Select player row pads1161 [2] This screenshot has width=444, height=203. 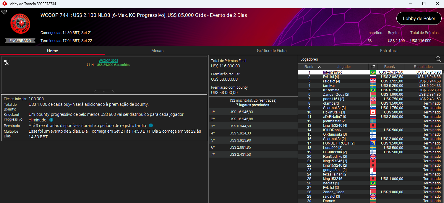click(x=370, y=99)
